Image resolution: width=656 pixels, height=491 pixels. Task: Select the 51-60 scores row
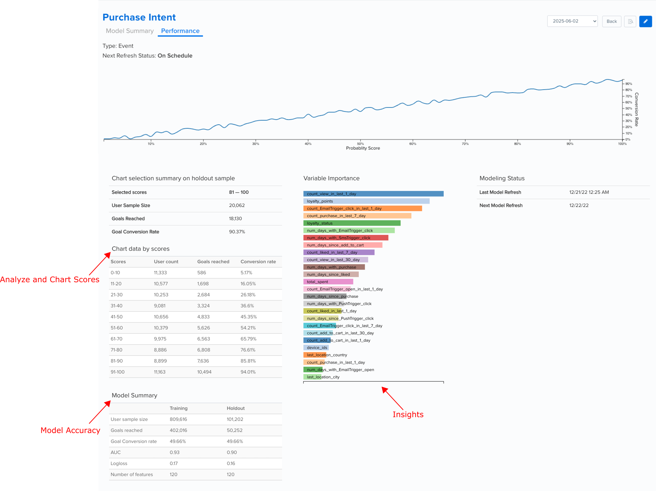[195, 328]
